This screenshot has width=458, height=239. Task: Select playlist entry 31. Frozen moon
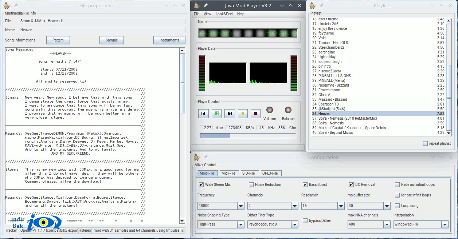coord(379,90)
